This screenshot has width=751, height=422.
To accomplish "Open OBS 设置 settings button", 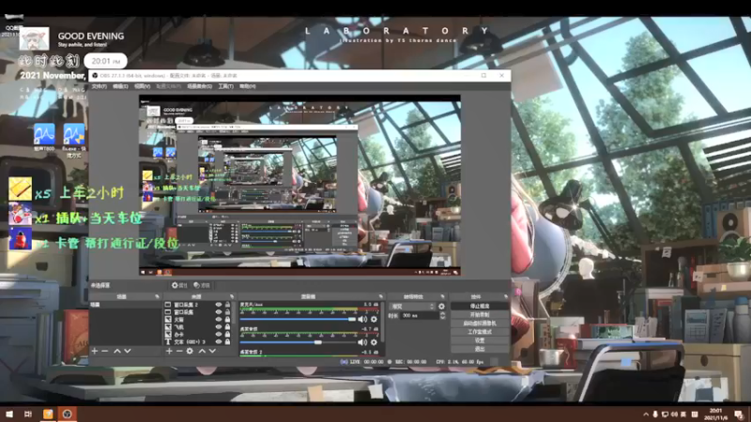I will coord(480,340).
